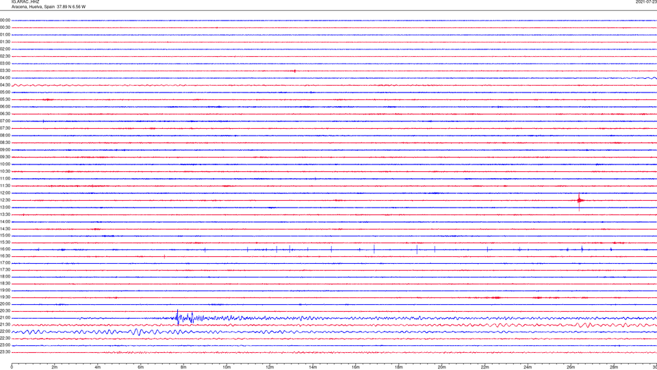Screen dimensions: 657x370
Task: Select the 03:30 trace time label
Action: point(5,71)
